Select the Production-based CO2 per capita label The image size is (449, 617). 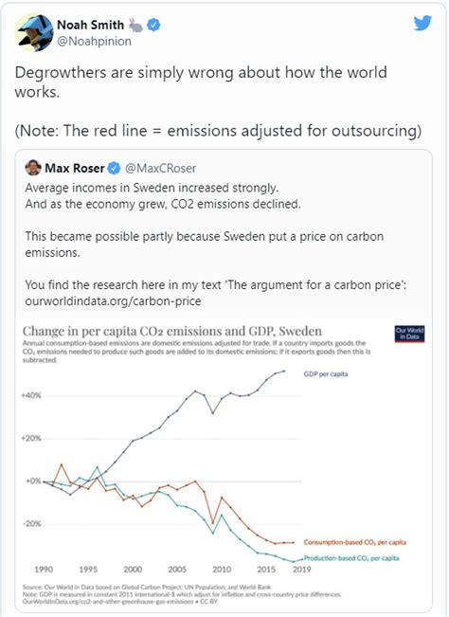351,558
